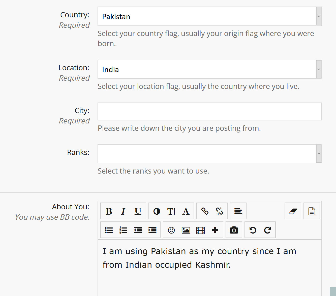The height and width of the screenshot is (296, 336).
Task: Click the camera upload icon
Action: [234, 230]
